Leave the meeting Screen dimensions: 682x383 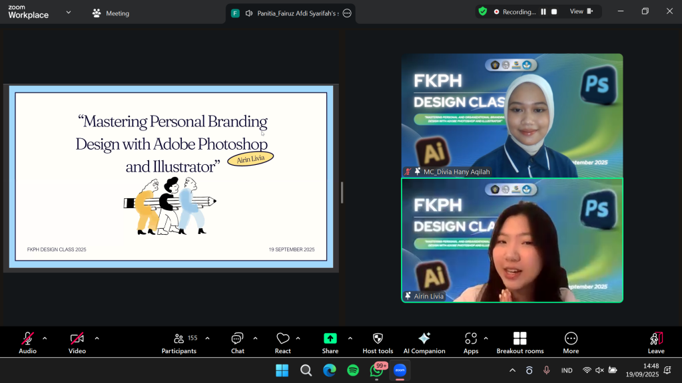pos(656,342)
